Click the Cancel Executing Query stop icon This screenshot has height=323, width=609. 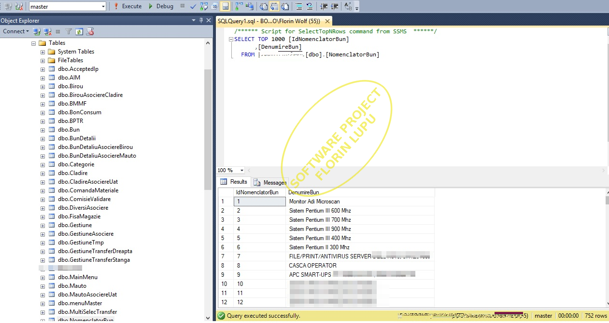pyautogui.click(x=183, y=6)
